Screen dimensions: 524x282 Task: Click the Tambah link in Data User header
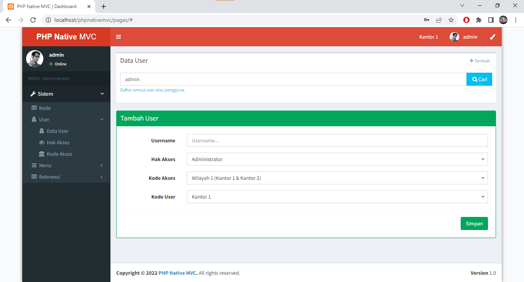(x=480, y=61)
